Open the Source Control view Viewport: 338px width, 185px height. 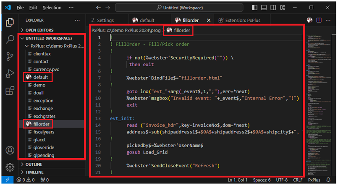[10, 57]
